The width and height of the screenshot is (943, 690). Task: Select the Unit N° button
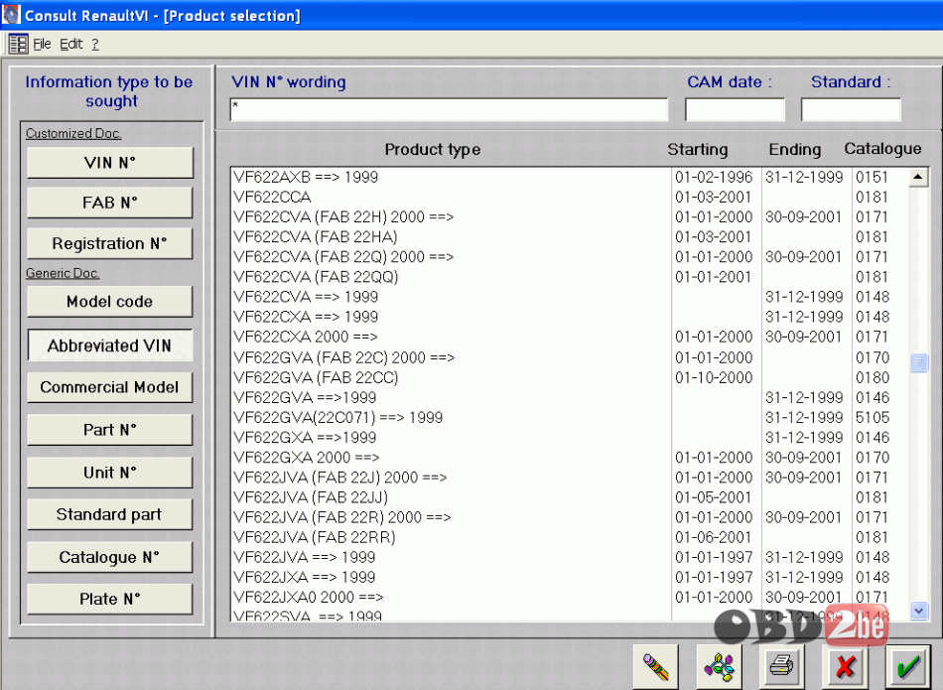tap(110, 473)
